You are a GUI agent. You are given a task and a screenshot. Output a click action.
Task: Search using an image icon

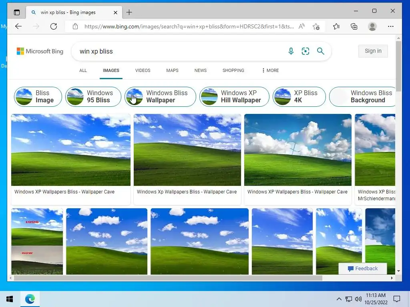point(305,51)
